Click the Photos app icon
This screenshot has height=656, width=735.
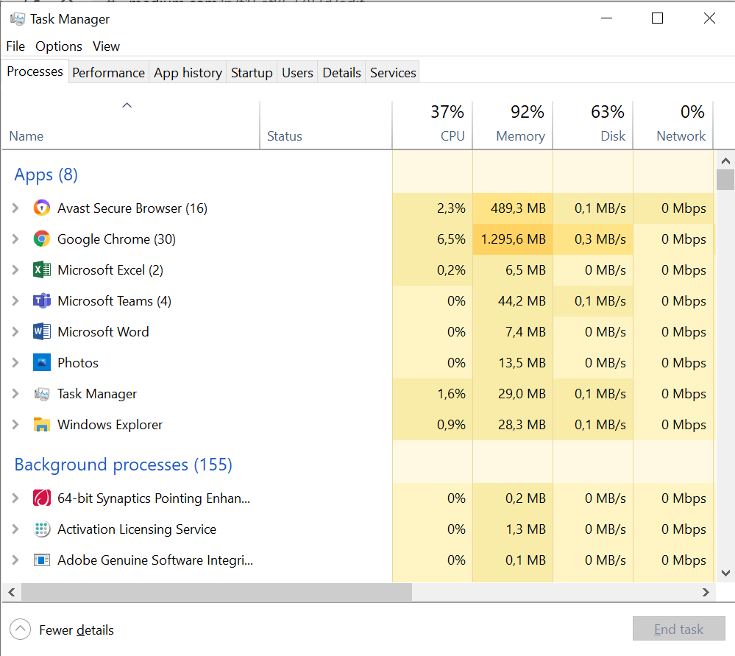point(42,363)
